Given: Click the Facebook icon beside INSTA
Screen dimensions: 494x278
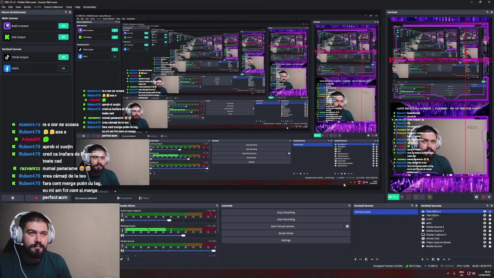Looking at the screenshot, I should coord(7,68).
